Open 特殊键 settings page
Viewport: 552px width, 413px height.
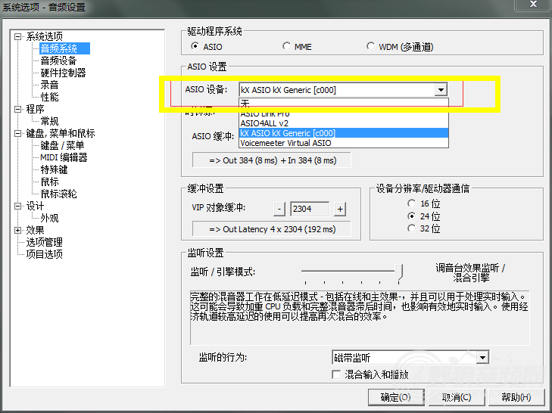54,169
